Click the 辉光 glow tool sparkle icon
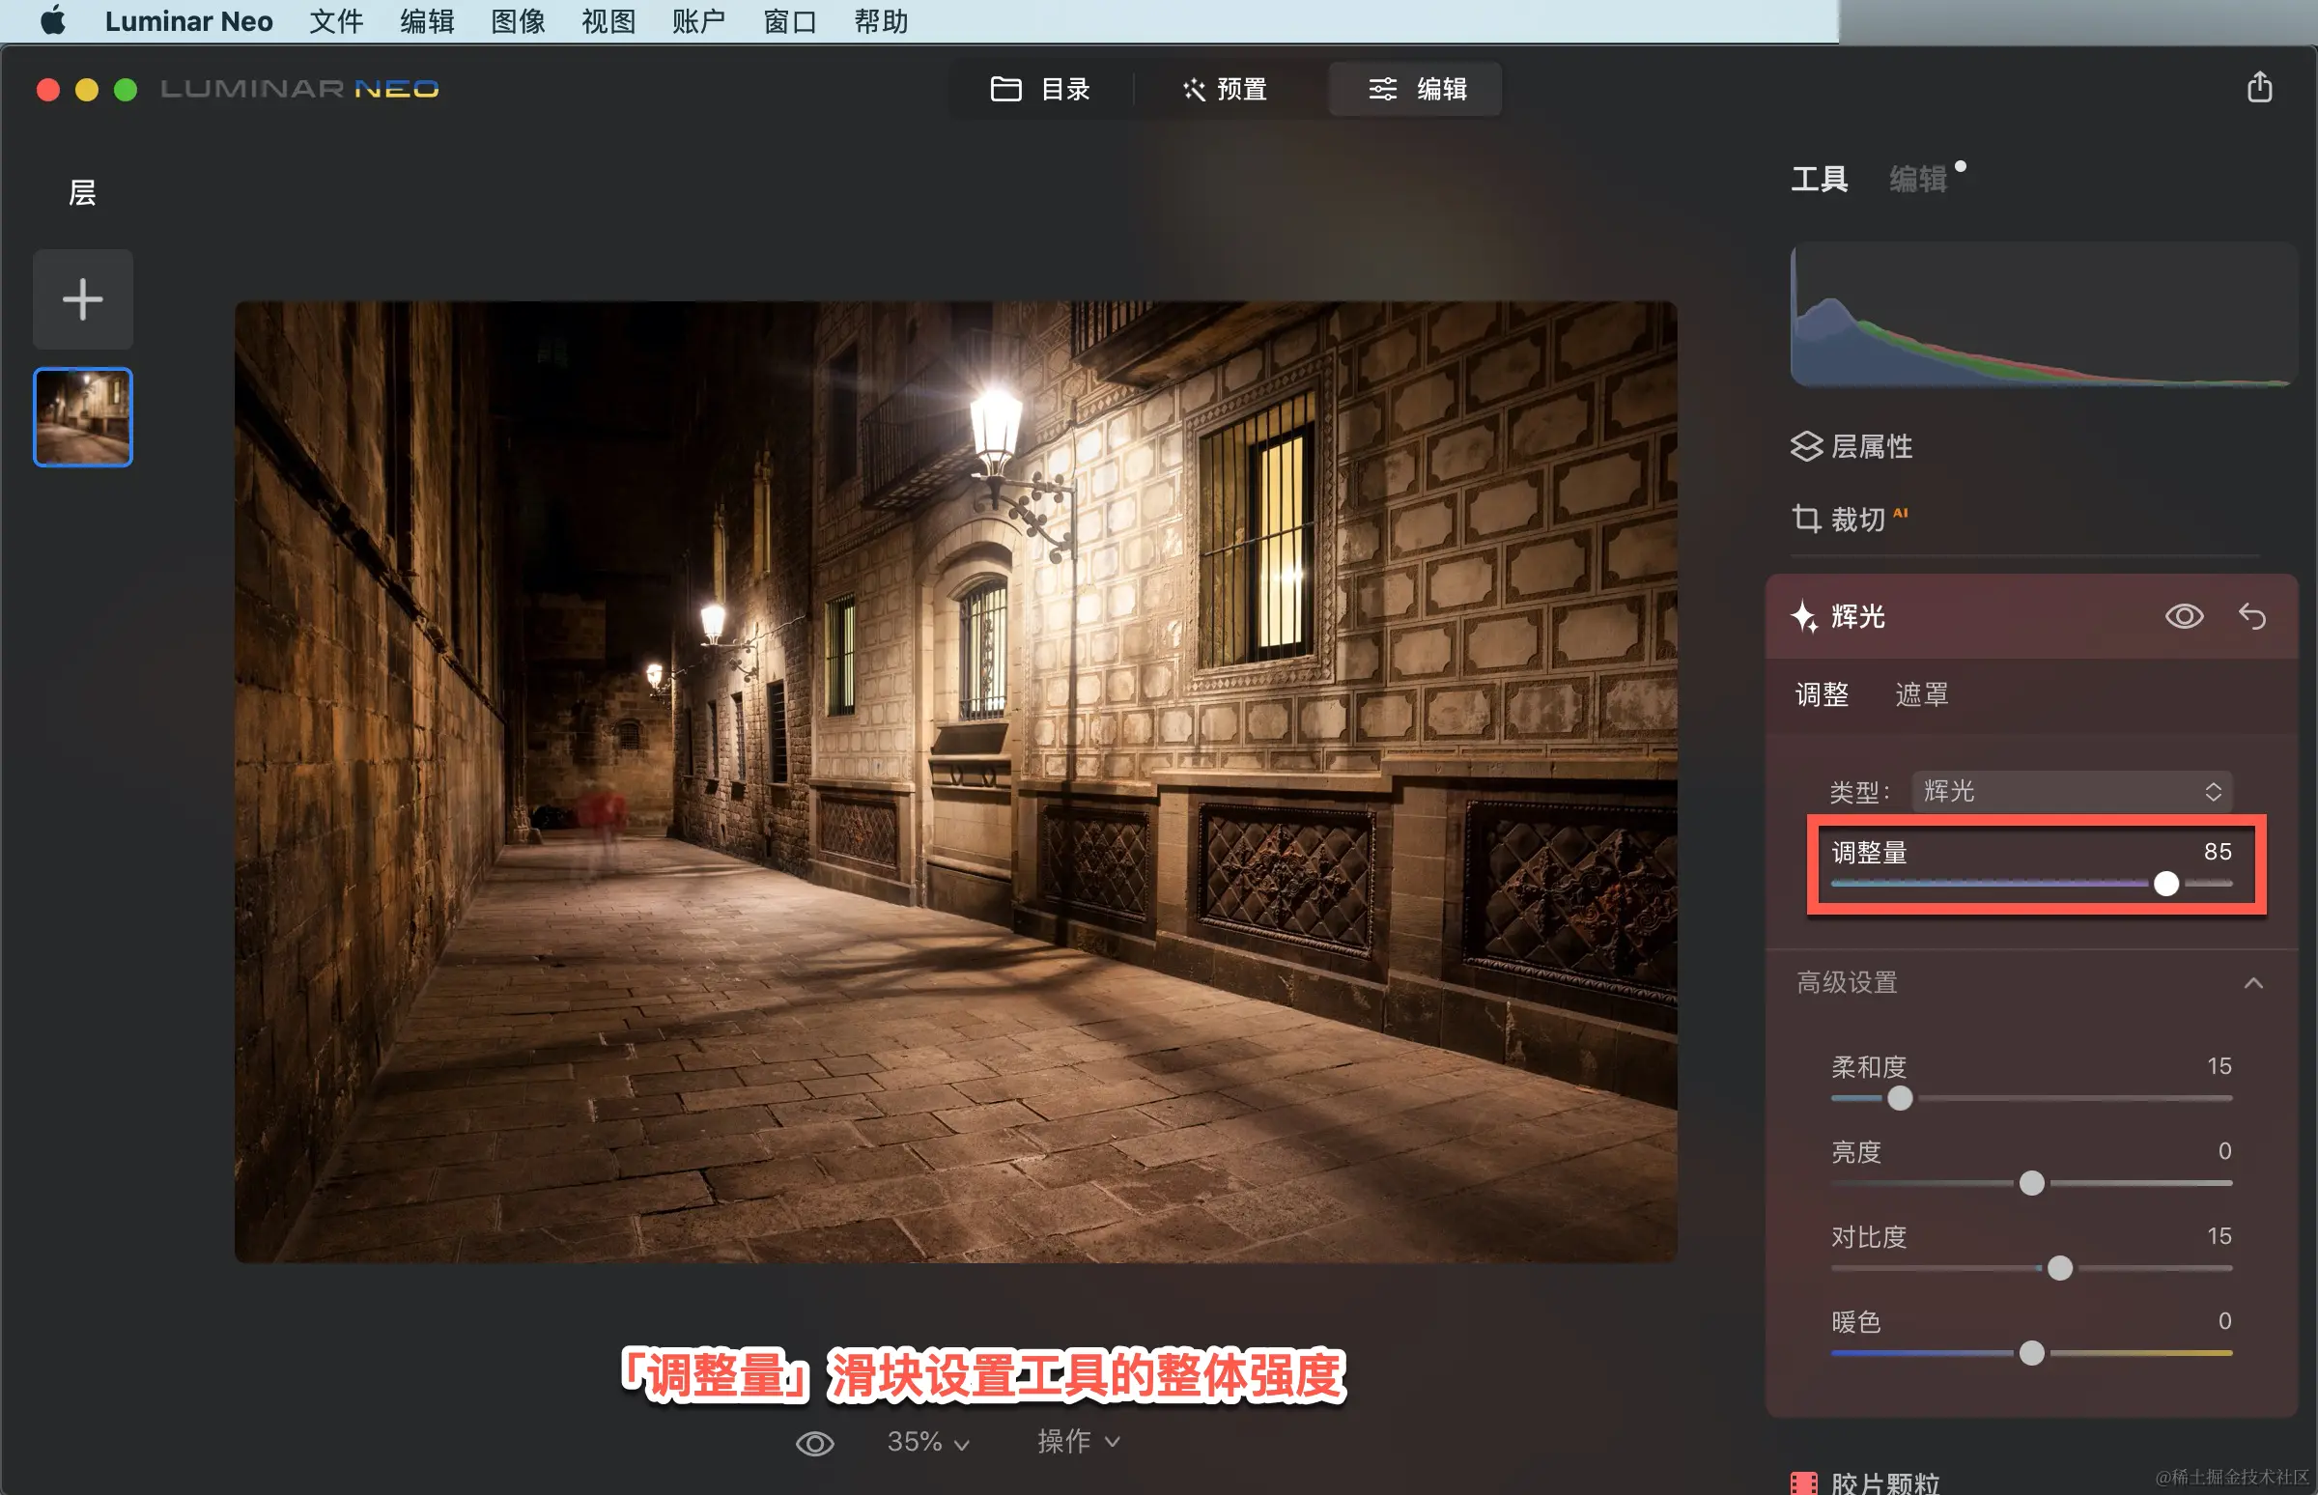Image resolution: width=2318 pixels, height=1495 pixels. 1804,616
